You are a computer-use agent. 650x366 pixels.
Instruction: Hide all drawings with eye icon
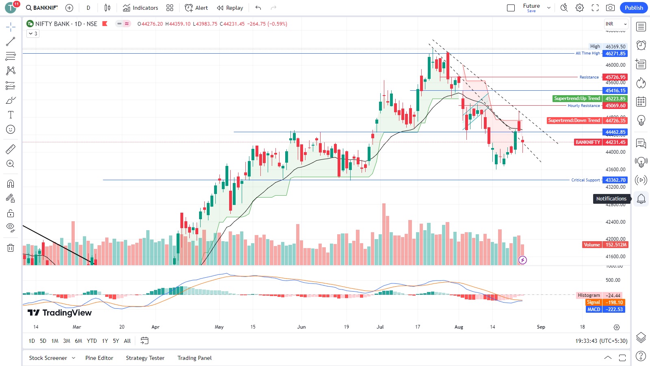point(11,228)
